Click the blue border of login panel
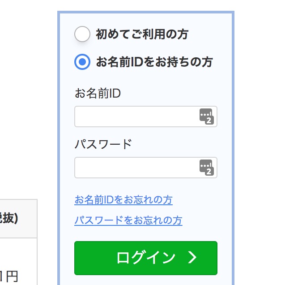 pos(146,12)
